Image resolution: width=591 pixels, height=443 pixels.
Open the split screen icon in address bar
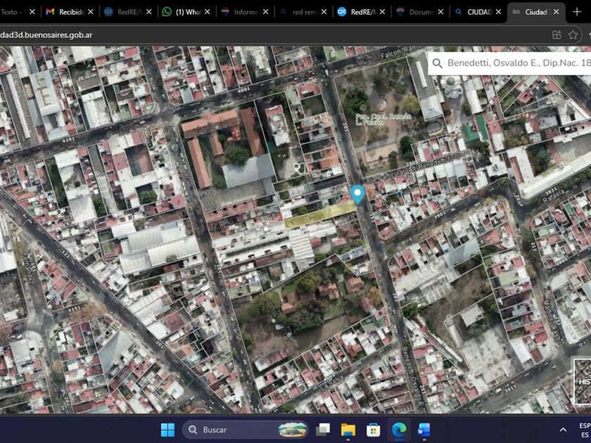tap(557, 34)
